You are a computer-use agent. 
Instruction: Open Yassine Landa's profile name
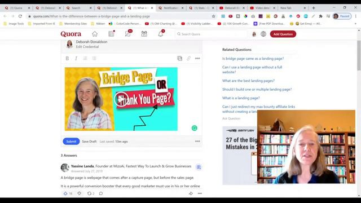pyautogui.click(x=82, y=166)
